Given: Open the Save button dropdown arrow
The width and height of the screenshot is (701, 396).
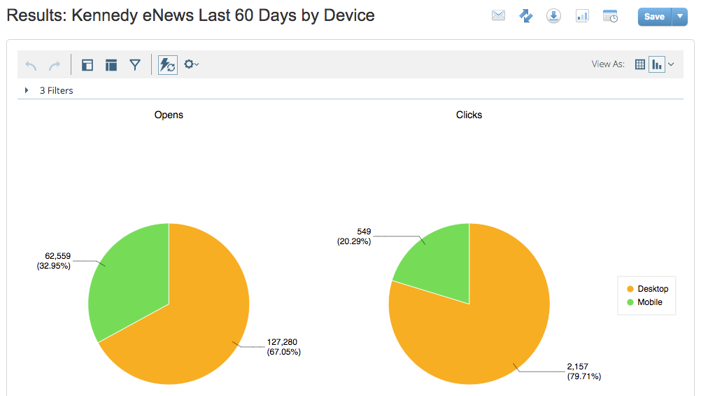Looking at the screenshot, I should 679,17.
